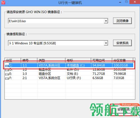Click 磁盘分区 type in the E: row
140x118 pixels.
click(x=45, y=74)
